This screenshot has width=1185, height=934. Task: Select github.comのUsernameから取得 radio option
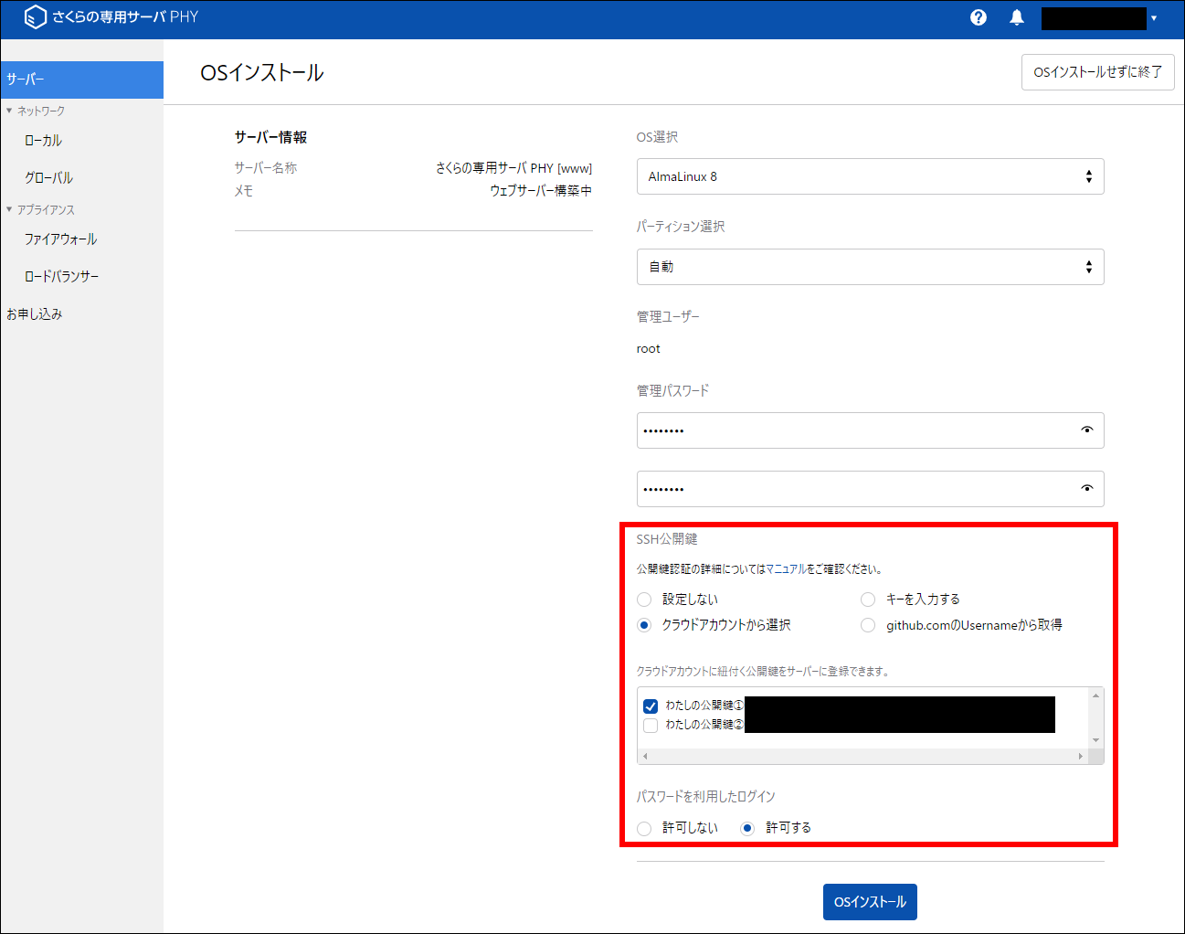[x=868, y=625]
